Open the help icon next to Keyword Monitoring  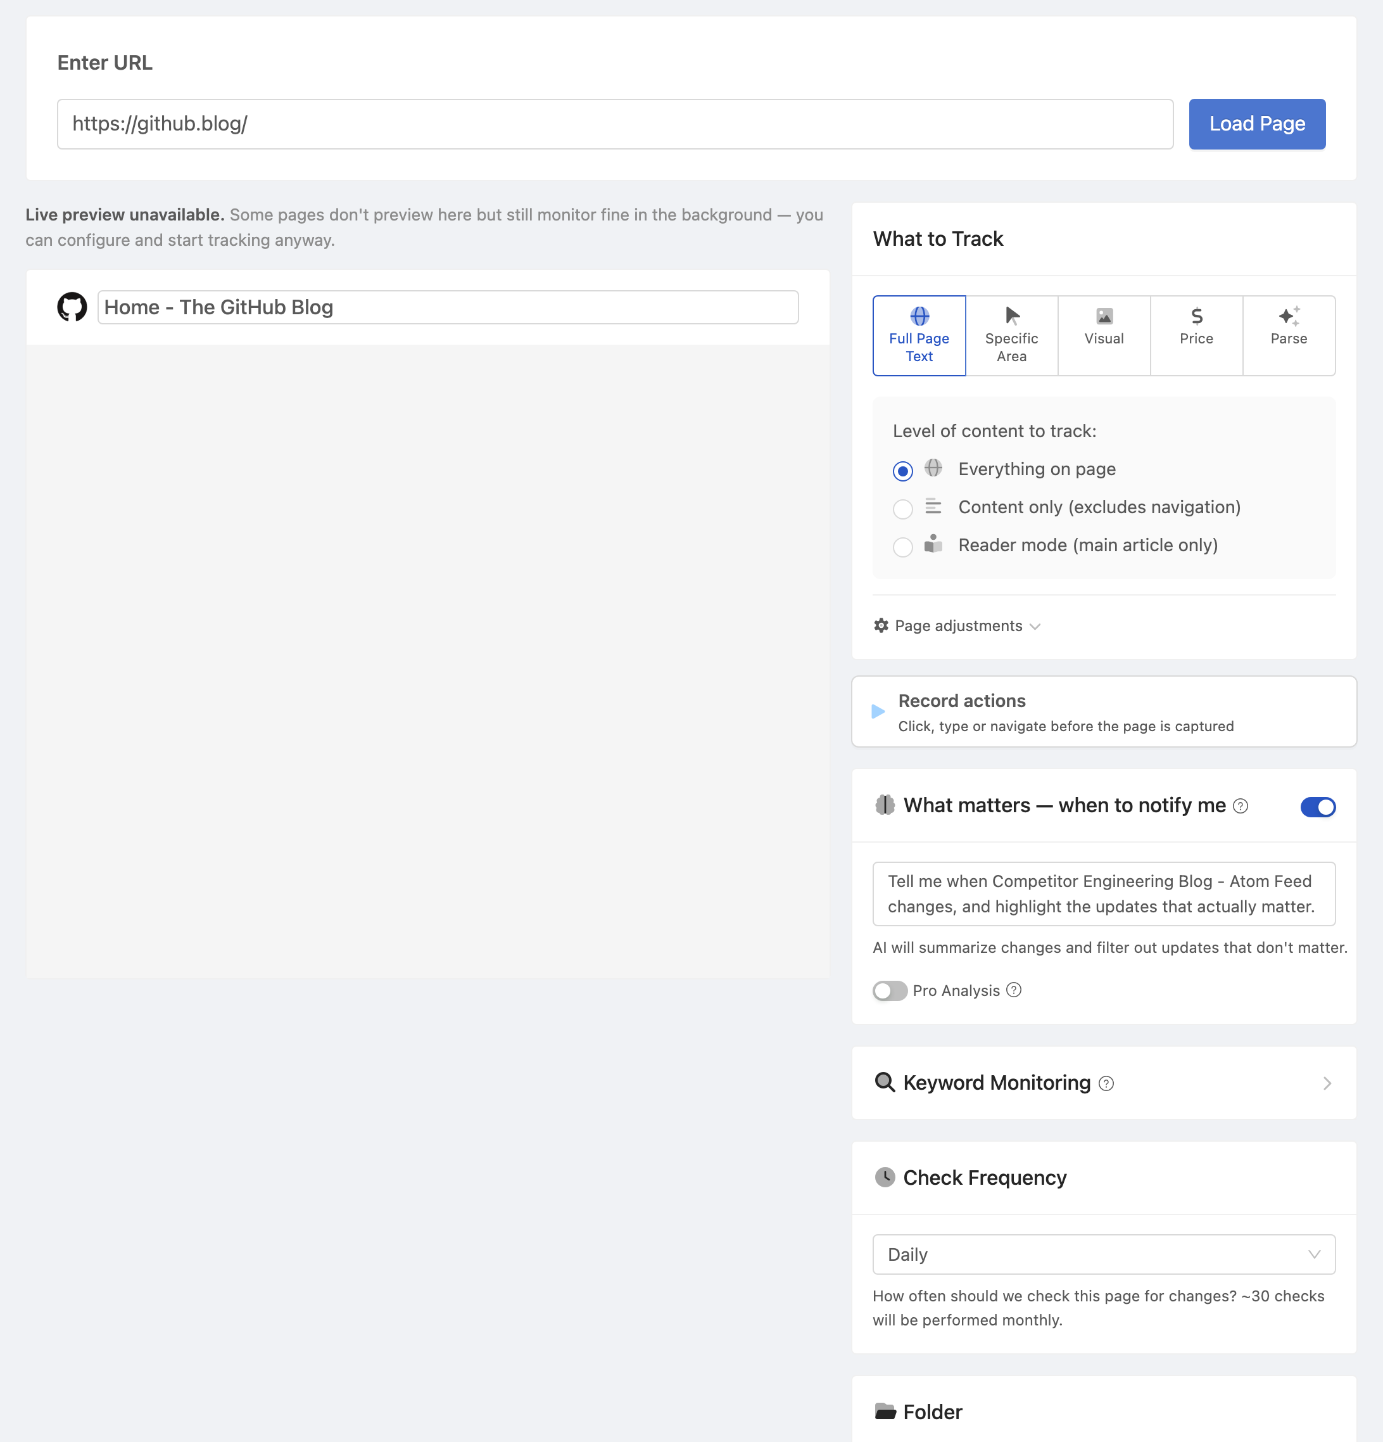(1106, 1083)
